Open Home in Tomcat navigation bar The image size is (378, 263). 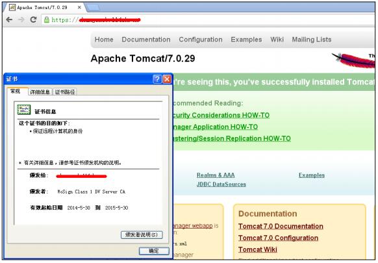coord(104,40)
